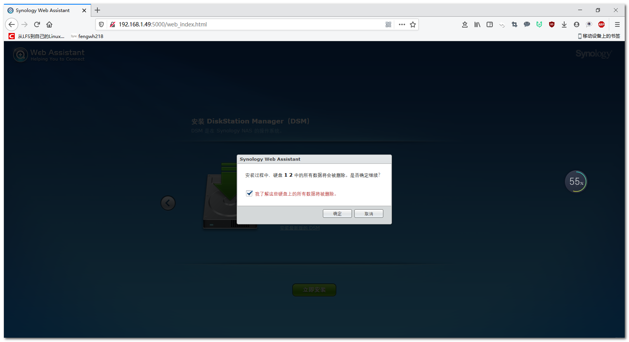Click the 立即安装 install now button
Screen dimensions: 629x342
pos(314,290)
